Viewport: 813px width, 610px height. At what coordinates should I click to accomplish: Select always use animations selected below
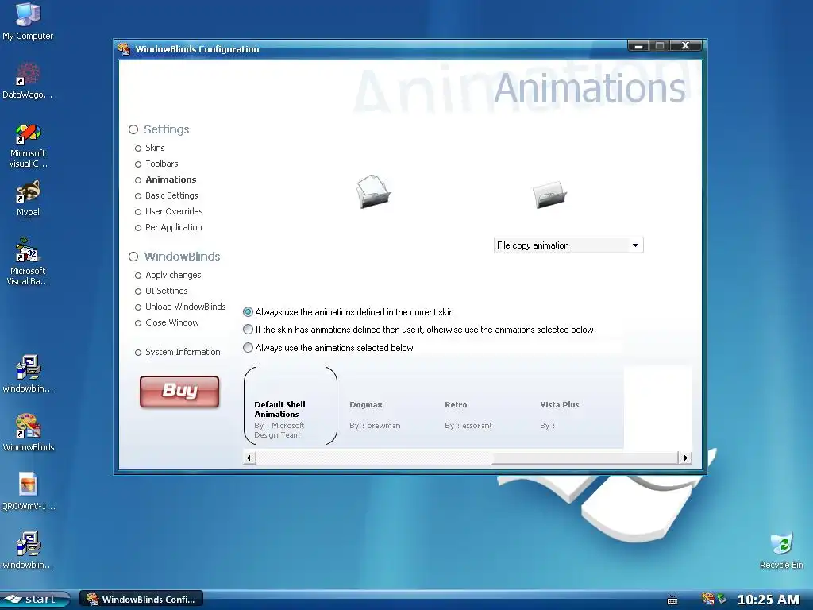(x=328, y=348)
